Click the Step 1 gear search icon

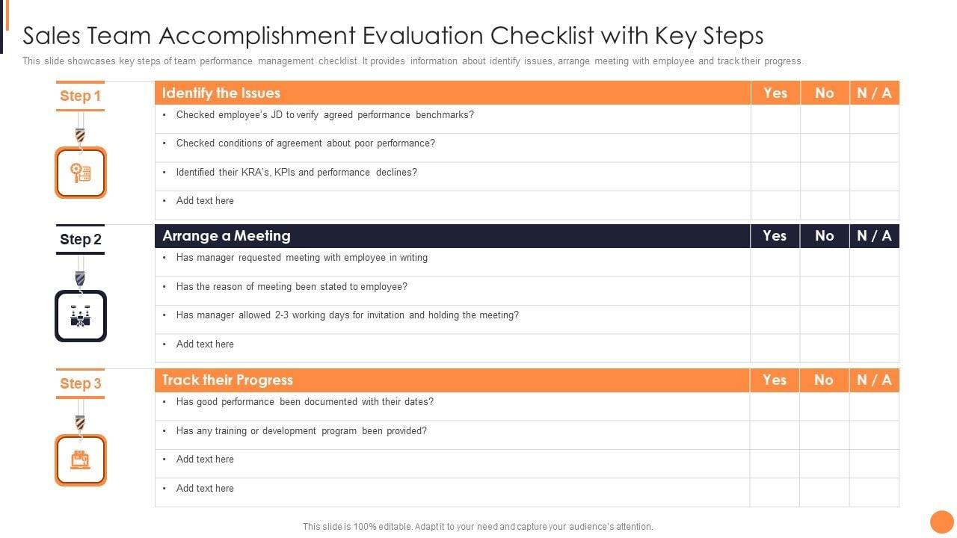(81, 173)
